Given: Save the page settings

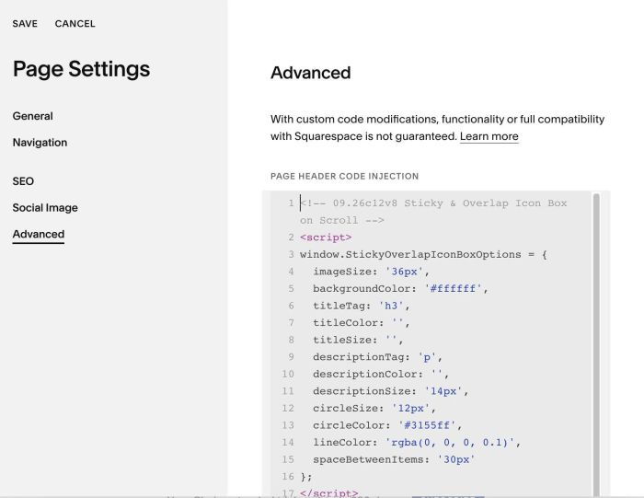Looking at the screenshot, I should tap(25, 24).
